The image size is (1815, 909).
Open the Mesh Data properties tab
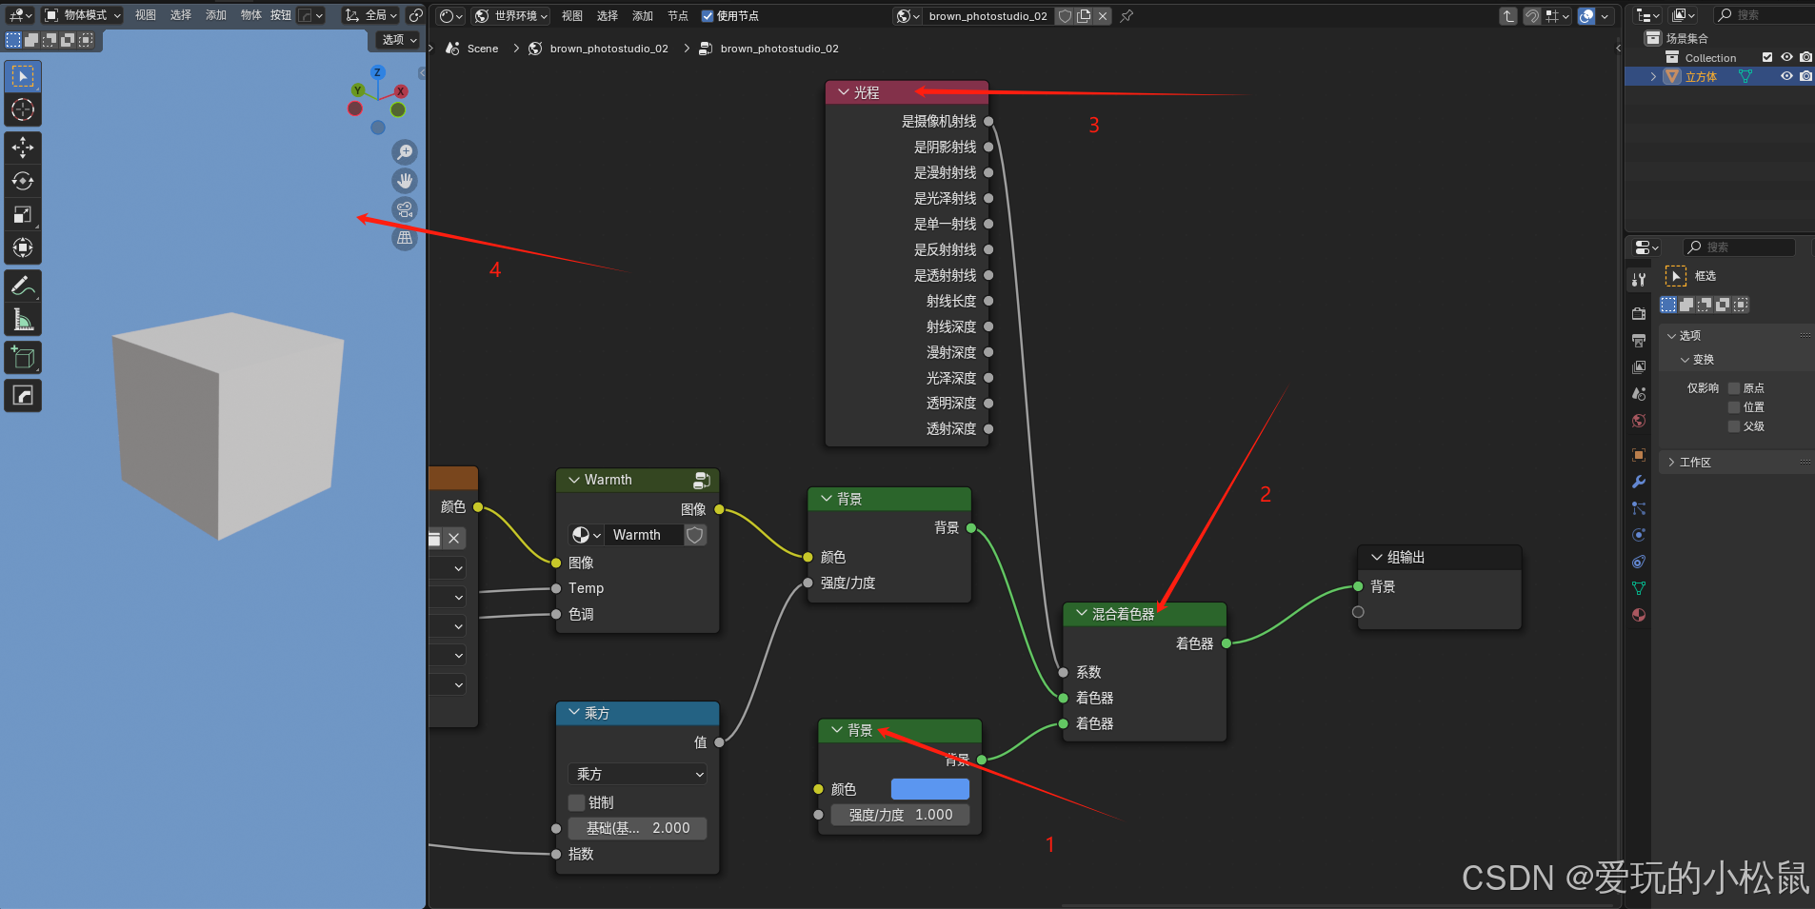click(1639, 588)
